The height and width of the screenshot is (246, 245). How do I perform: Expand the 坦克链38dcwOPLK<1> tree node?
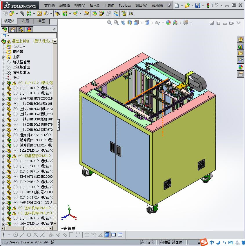tap(3, 136)
